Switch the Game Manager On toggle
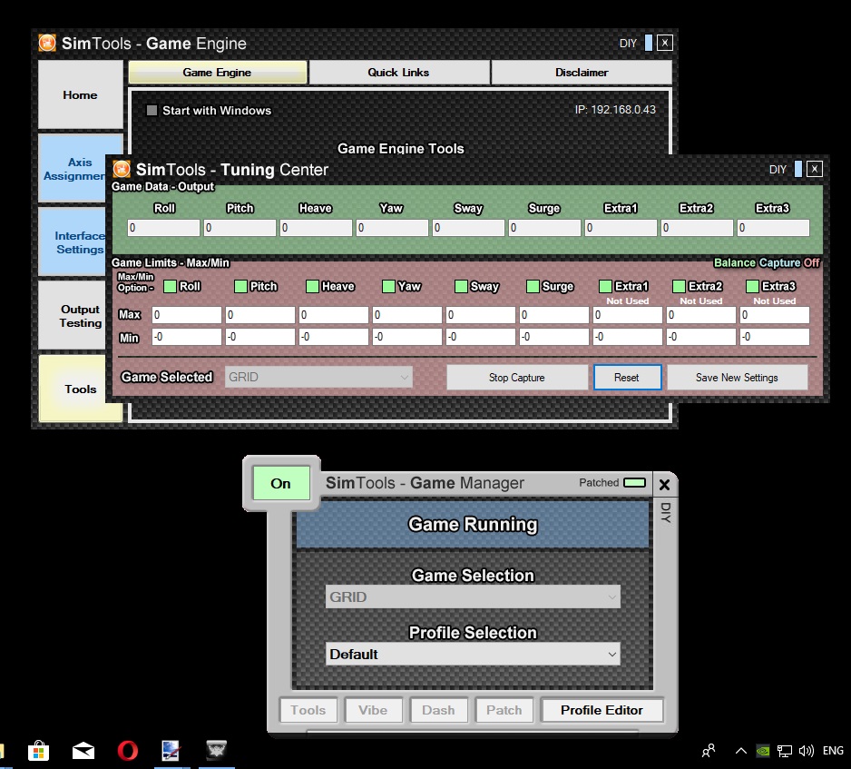851x769 pixels. 281,483
